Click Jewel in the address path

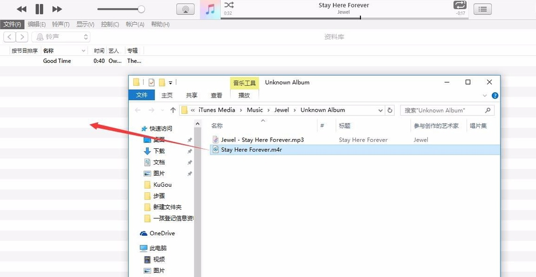pyautogui.click(x=281, y=110)
